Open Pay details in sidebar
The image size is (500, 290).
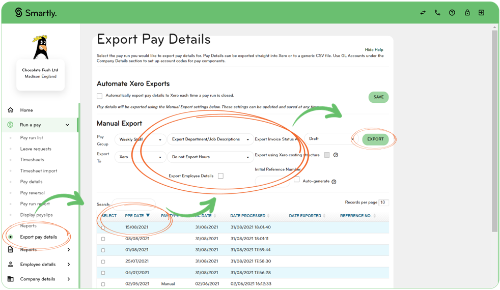(x=31, y=182)
